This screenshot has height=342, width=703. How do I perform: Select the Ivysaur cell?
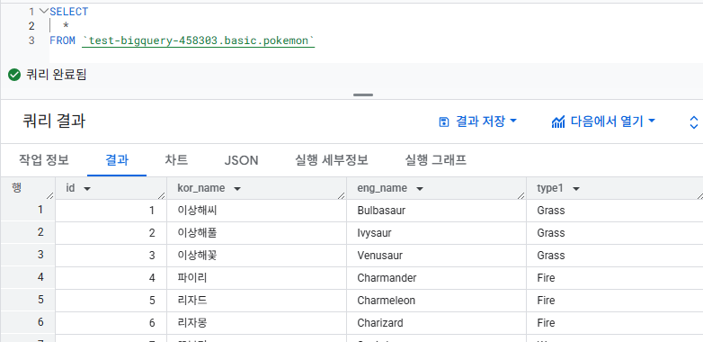pos(436,233)
